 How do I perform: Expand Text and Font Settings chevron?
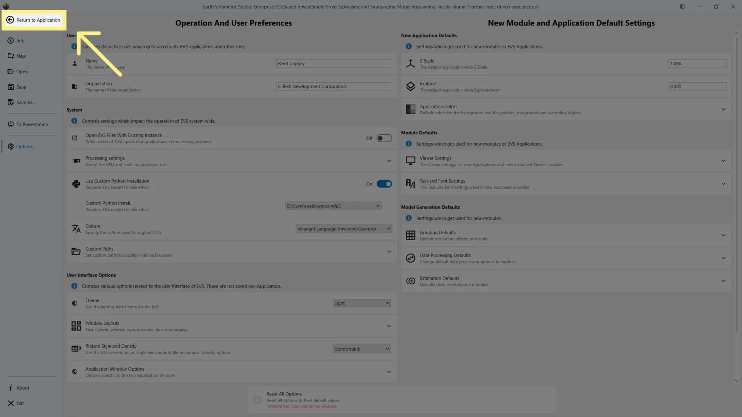(723, 184)
